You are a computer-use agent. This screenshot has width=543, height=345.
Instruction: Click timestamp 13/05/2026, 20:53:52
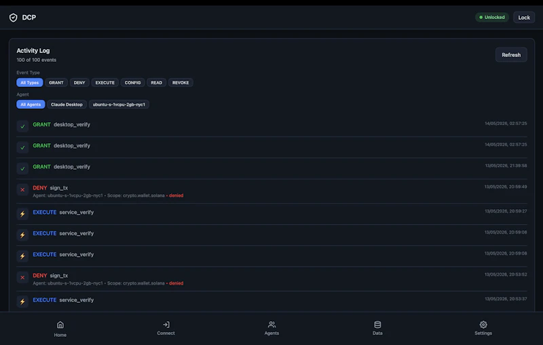[x=506, y=274]
